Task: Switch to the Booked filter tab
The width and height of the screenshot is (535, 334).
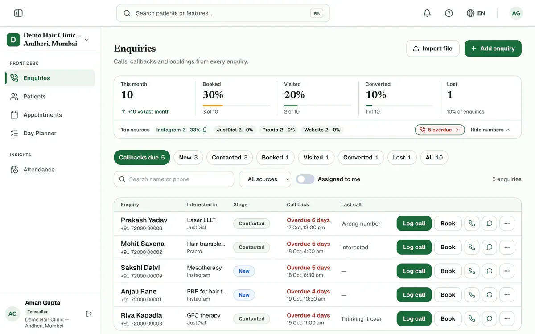Action: point(275,158)
